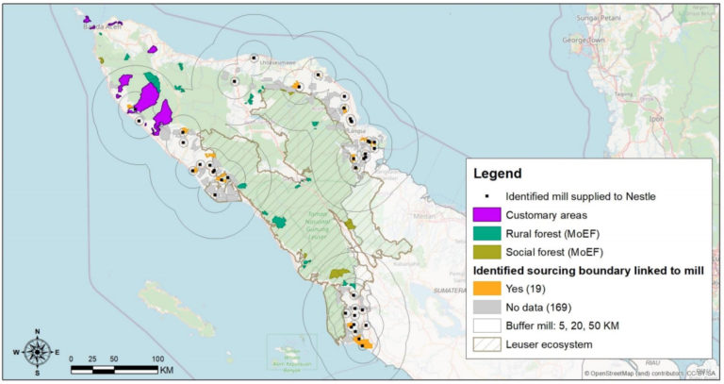Click the mill marker near Lhokseumawe

coord(255,58)
